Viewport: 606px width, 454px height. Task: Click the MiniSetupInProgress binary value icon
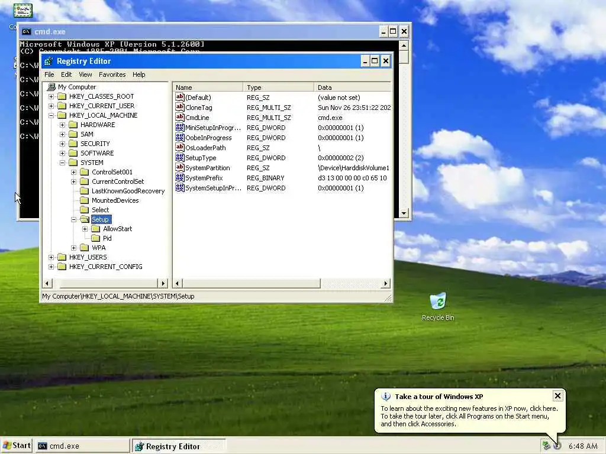(180, 128)
